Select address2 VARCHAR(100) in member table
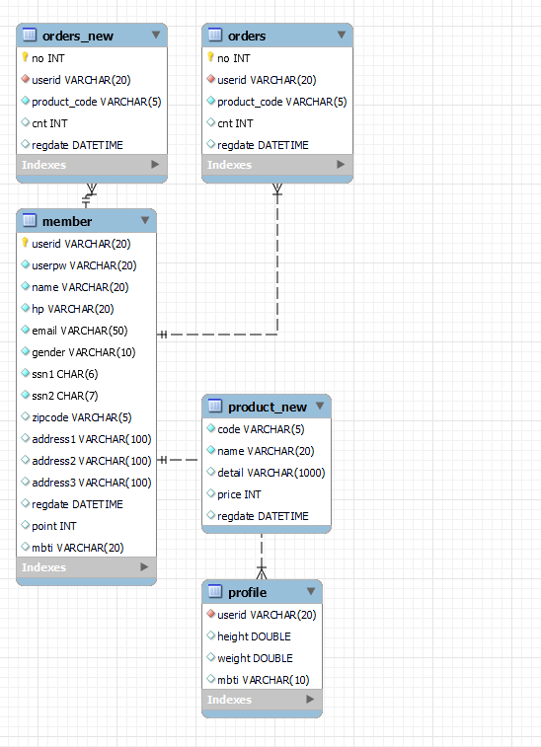Screen dimensions: 541x747 point(92,461)
